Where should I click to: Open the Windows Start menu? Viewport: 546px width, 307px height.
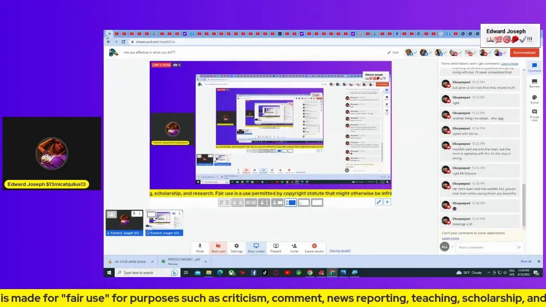coord(109,273)
